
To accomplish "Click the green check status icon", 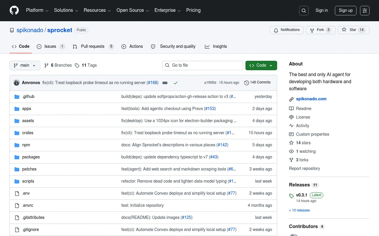I will [176, 83].
